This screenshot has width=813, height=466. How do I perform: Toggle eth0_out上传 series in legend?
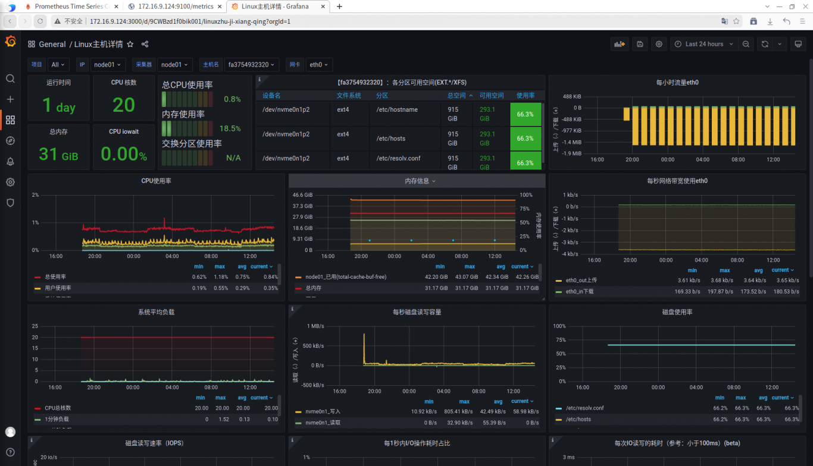[x=581, y=281]
